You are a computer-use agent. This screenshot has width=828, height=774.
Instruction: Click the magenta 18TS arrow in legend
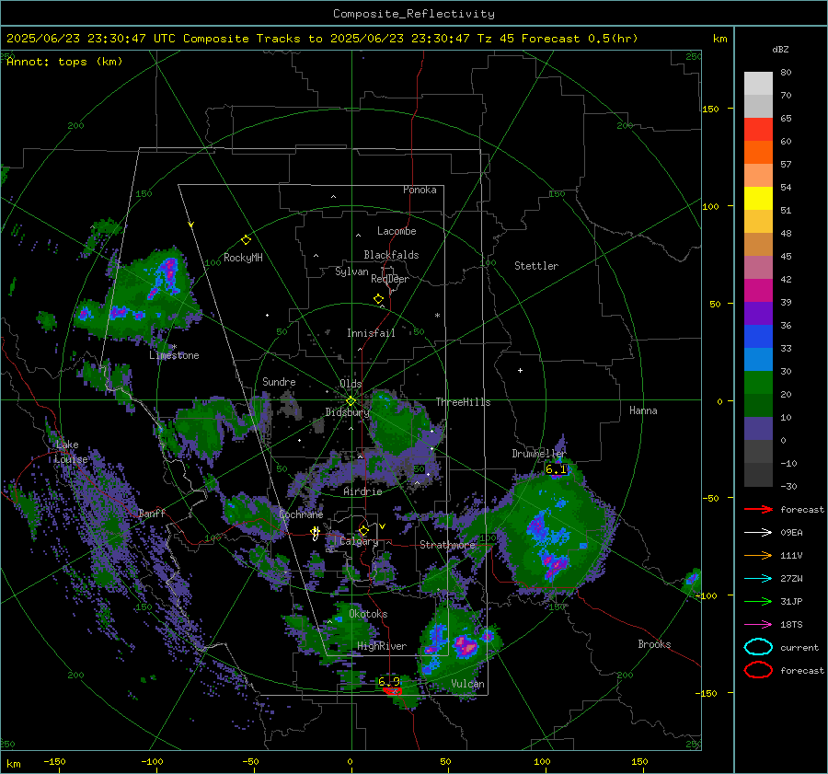758,625
